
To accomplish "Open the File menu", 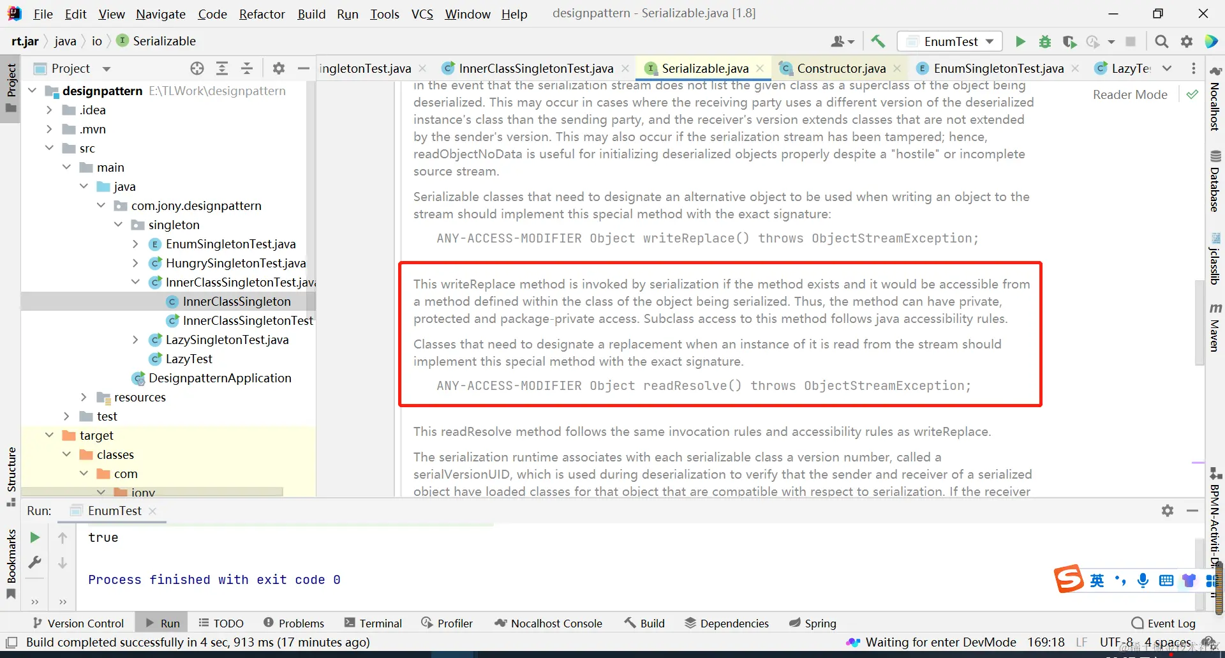I will (43, 14).
